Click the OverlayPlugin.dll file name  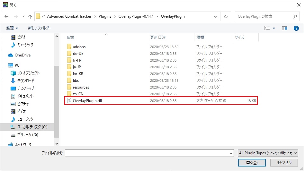(87, 101)
